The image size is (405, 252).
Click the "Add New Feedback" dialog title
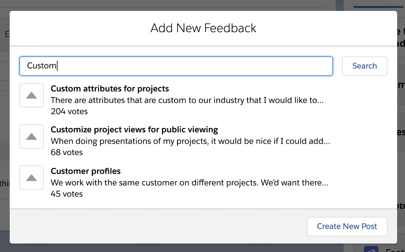203,28
